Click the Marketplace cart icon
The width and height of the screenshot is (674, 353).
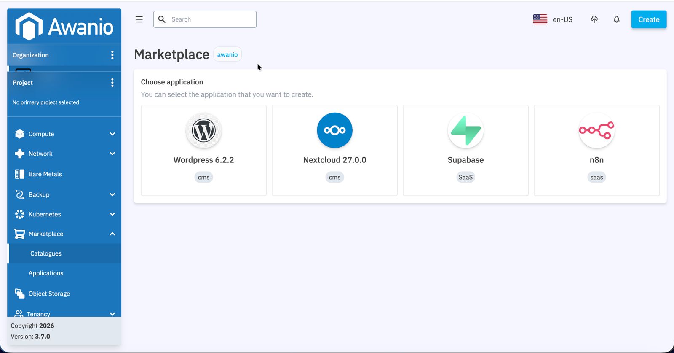click(x=19, y=234)
